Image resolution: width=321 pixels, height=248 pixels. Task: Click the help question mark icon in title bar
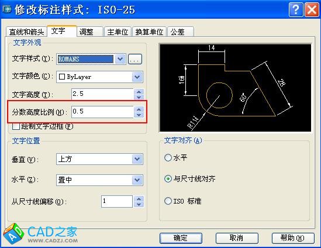[296, 9]
